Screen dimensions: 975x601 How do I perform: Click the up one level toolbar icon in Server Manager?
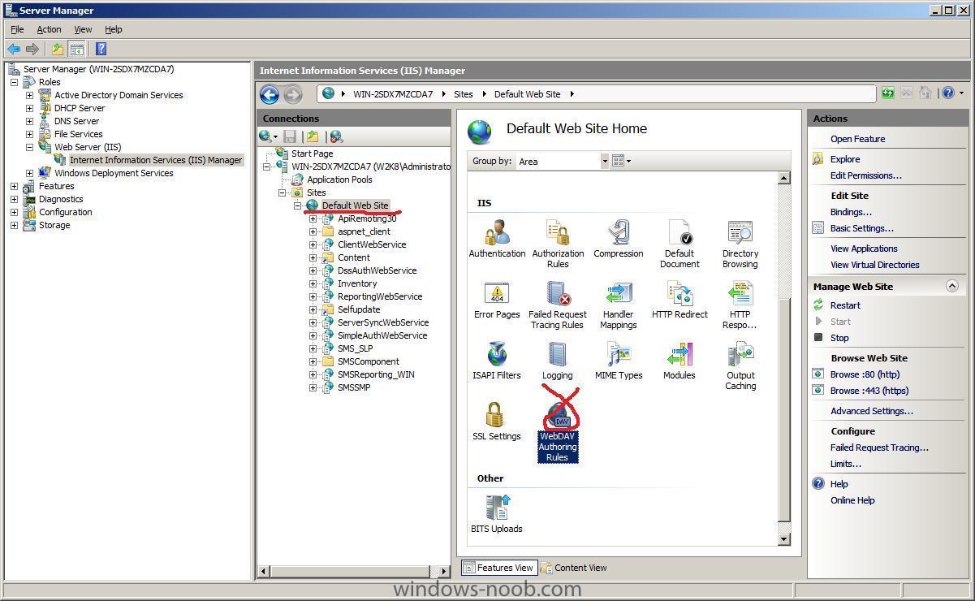(58, 49)
